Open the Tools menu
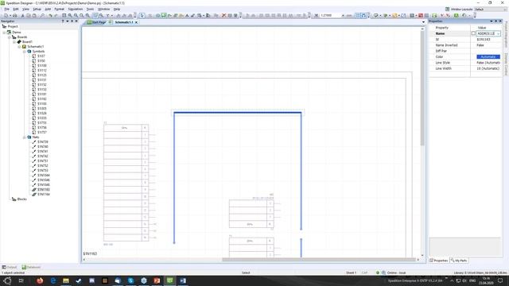Screen dimensions: 509x286 click(x=90, y=9)
